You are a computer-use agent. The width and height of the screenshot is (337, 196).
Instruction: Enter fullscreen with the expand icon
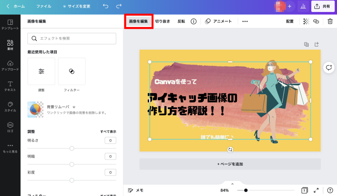(316, 190)
